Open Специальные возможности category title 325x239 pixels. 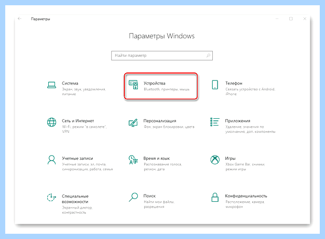tap(75, 199)
